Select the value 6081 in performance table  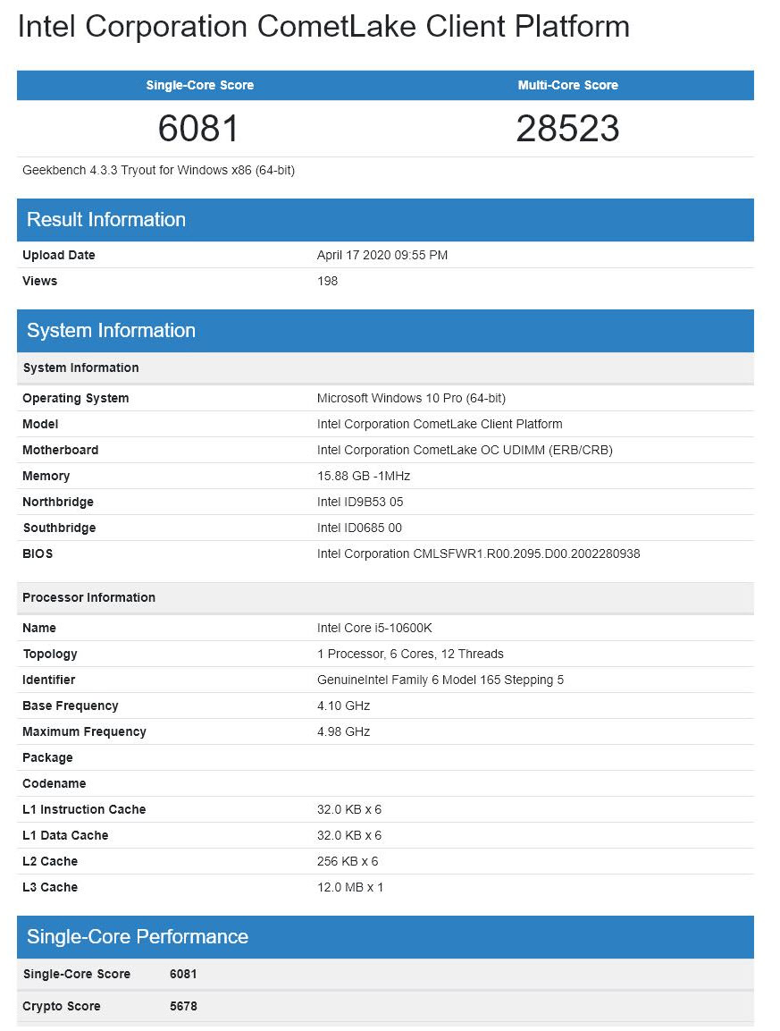click(x=182, y=975)
